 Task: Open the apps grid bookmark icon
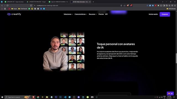(5, 9)
